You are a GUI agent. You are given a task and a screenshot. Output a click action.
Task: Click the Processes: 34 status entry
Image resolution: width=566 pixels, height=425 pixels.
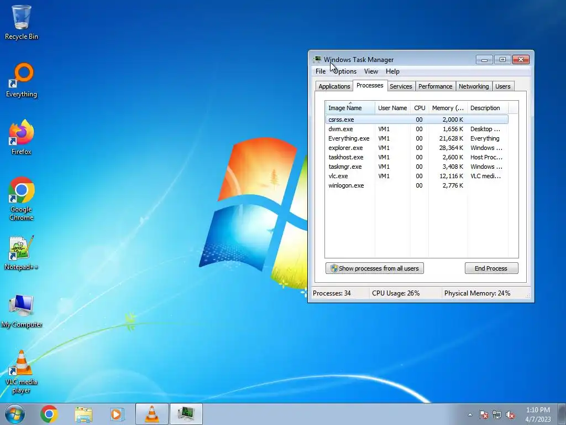click(332, 293)
